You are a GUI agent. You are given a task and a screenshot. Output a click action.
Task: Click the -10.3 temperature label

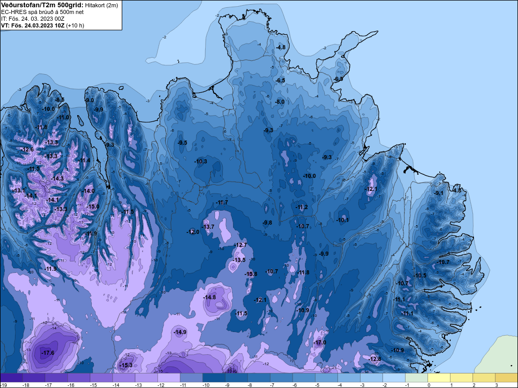[x=201, y=161]
